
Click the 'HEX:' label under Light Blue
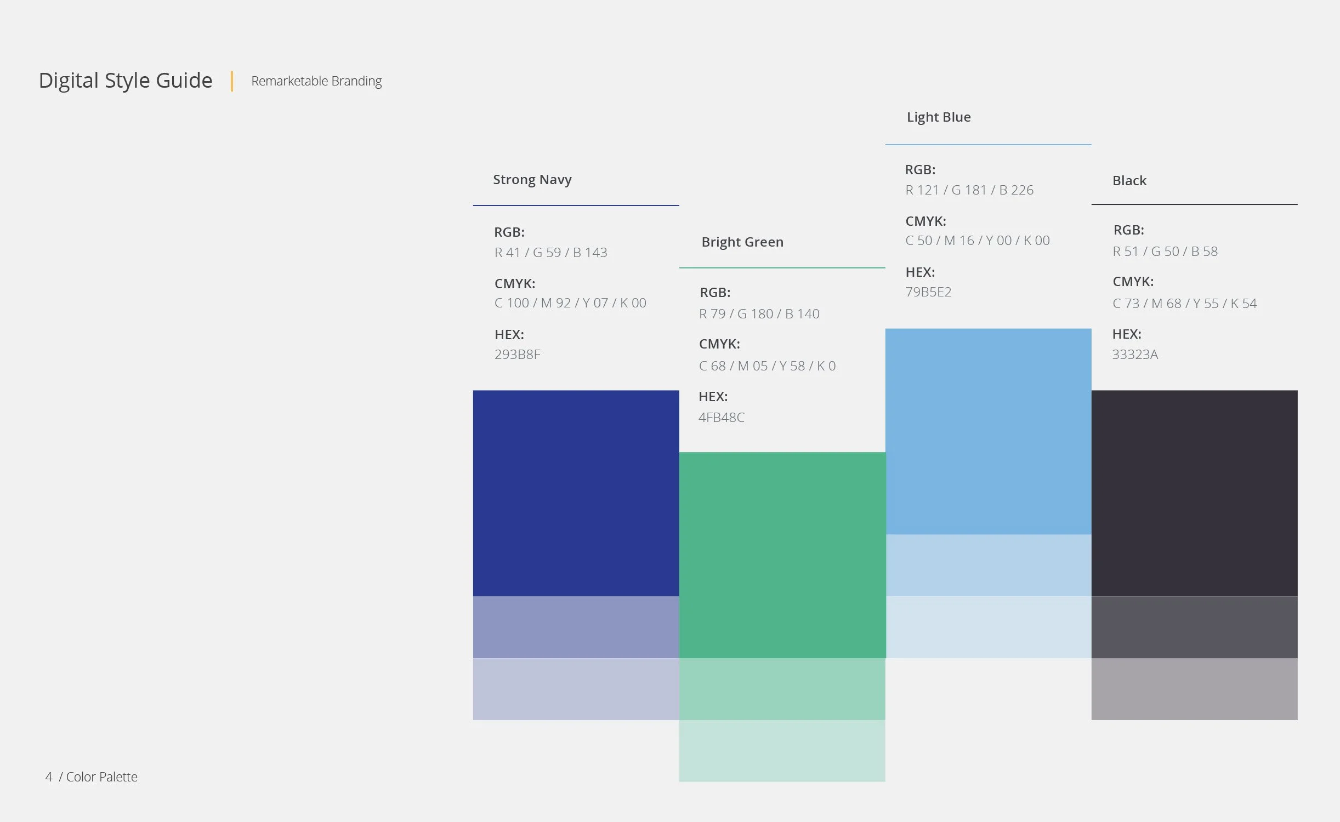tap(920, 272)
